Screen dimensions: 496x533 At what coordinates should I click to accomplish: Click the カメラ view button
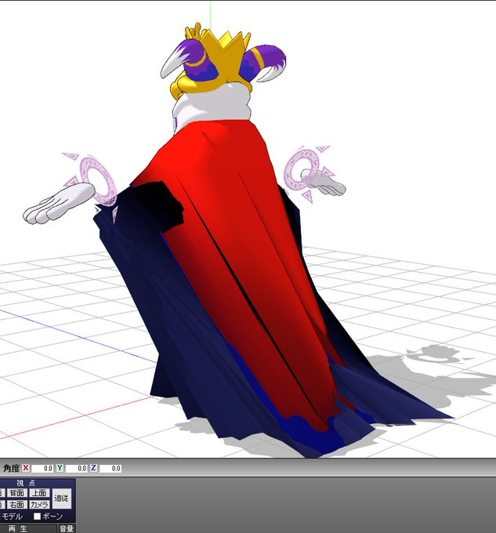(x=39, y=505)
